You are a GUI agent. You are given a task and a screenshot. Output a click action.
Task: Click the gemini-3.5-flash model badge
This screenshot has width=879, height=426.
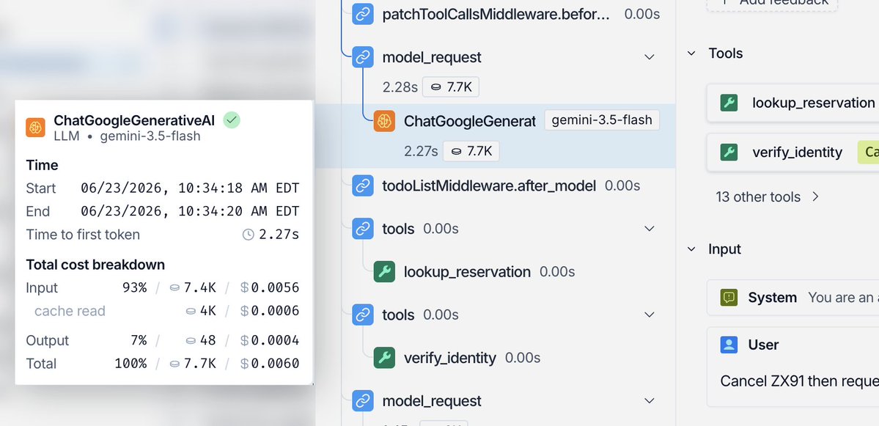602,120
